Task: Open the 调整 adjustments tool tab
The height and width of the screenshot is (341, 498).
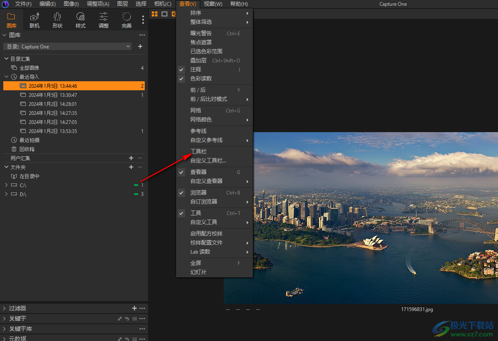Action: point(104,20)
